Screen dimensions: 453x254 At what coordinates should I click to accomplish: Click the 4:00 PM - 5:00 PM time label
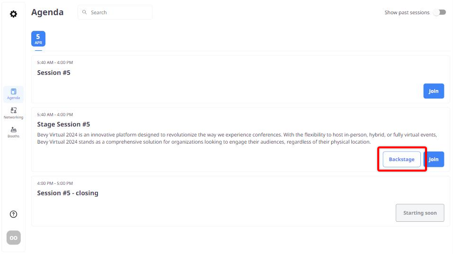[55, 183]
